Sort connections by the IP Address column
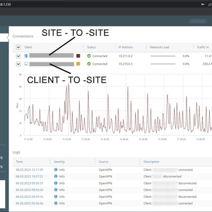This screenshot has width=212, height=212. pyautogui.click(x=126, y=47)
